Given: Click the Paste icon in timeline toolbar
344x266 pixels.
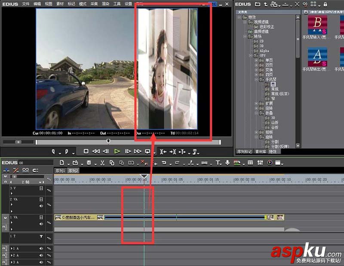Looking at the screenshot, I should click(x=122, y=163).
